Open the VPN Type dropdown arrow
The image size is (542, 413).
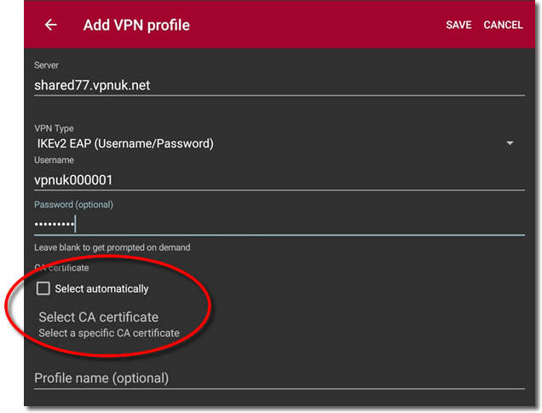pyautogui.click(x=510, y=143)
